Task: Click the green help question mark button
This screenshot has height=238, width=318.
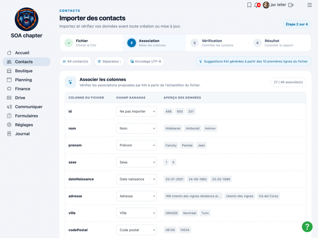Action: 307,227
